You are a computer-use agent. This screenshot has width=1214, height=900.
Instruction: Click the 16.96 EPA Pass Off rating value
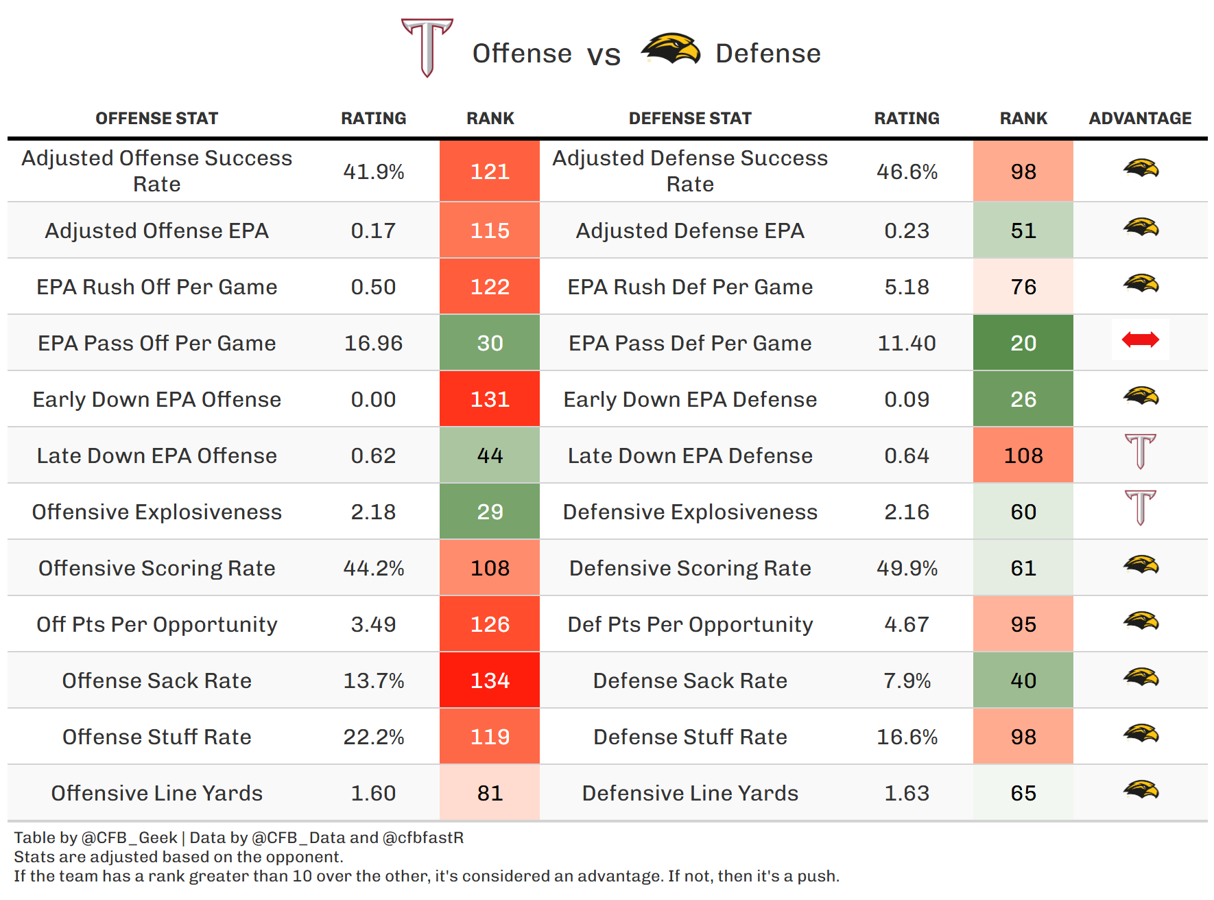click(373, 343)
